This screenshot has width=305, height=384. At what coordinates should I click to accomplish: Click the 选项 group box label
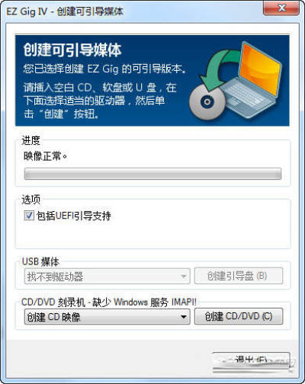point(30,200)
